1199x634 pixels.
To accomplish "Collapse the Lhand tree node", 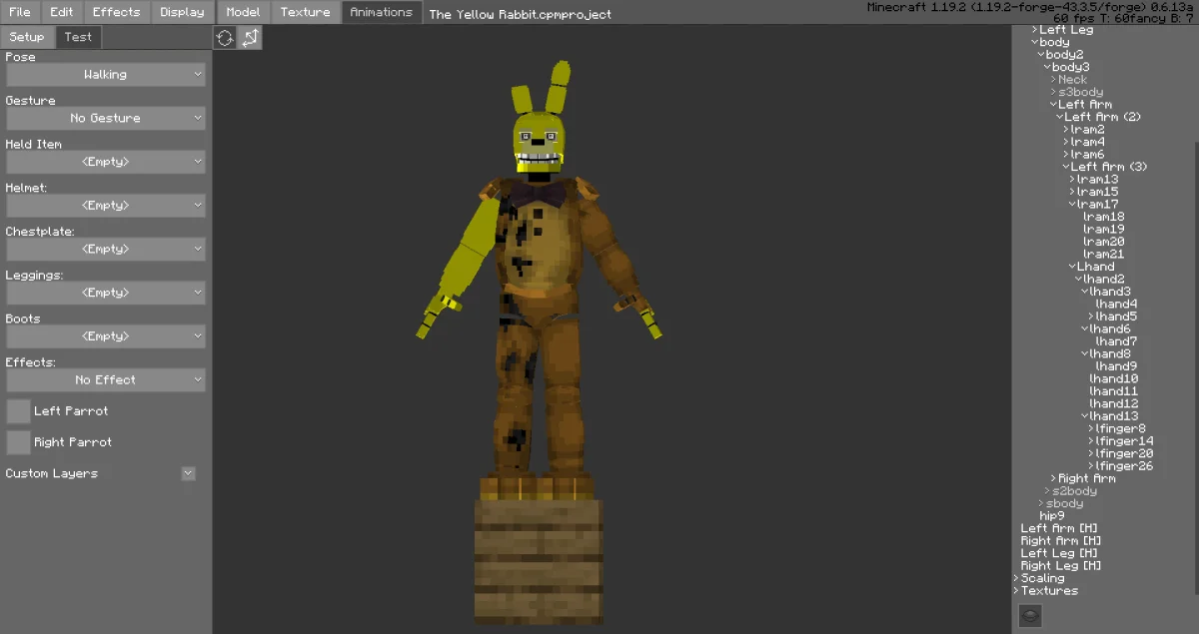I will point(1072,267).
